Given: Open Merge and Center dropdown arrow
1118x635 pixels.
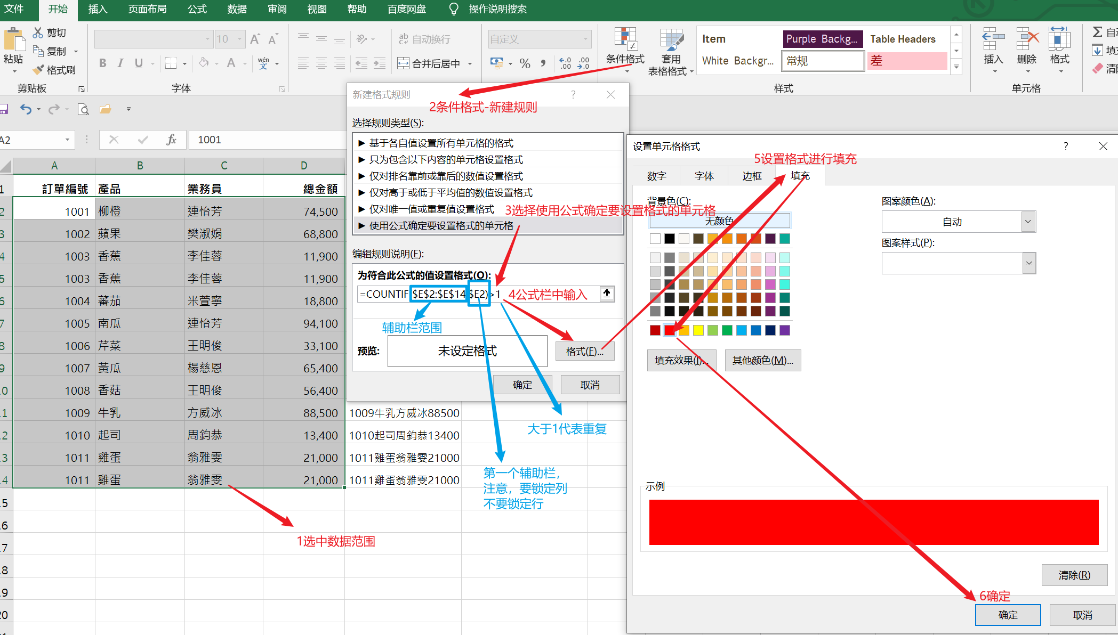Looking at the screenshot, I should 470,64.
